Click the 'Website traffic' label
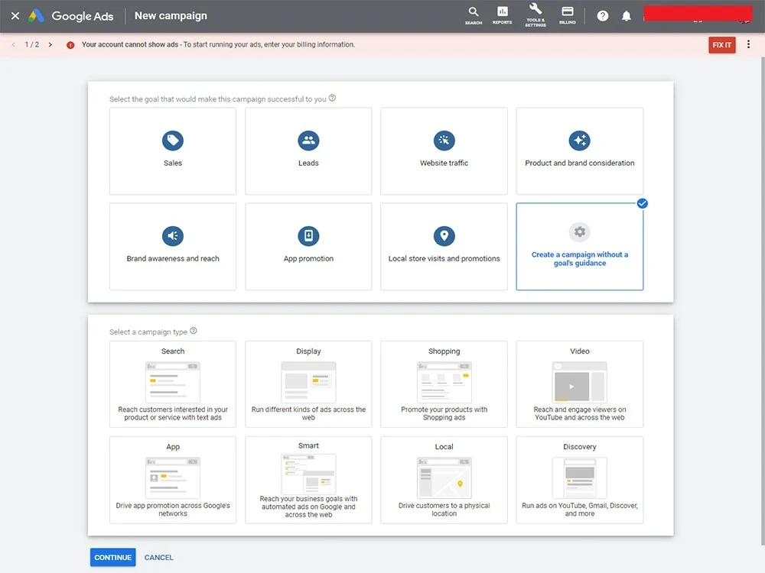The image size is (765, 573). 444,163
